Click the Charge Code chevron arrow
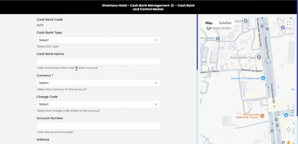Screen dimensions: 298x144 coord(156,104)
